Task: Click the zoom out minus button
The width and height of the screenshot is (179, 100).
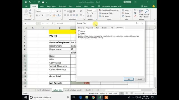Action: pyautogui.click(x=135, y=93)
